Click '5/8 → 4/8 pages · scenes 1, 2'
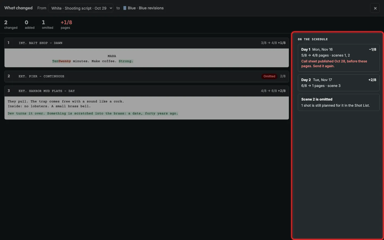The image size is (384, 240). point(326,55)
